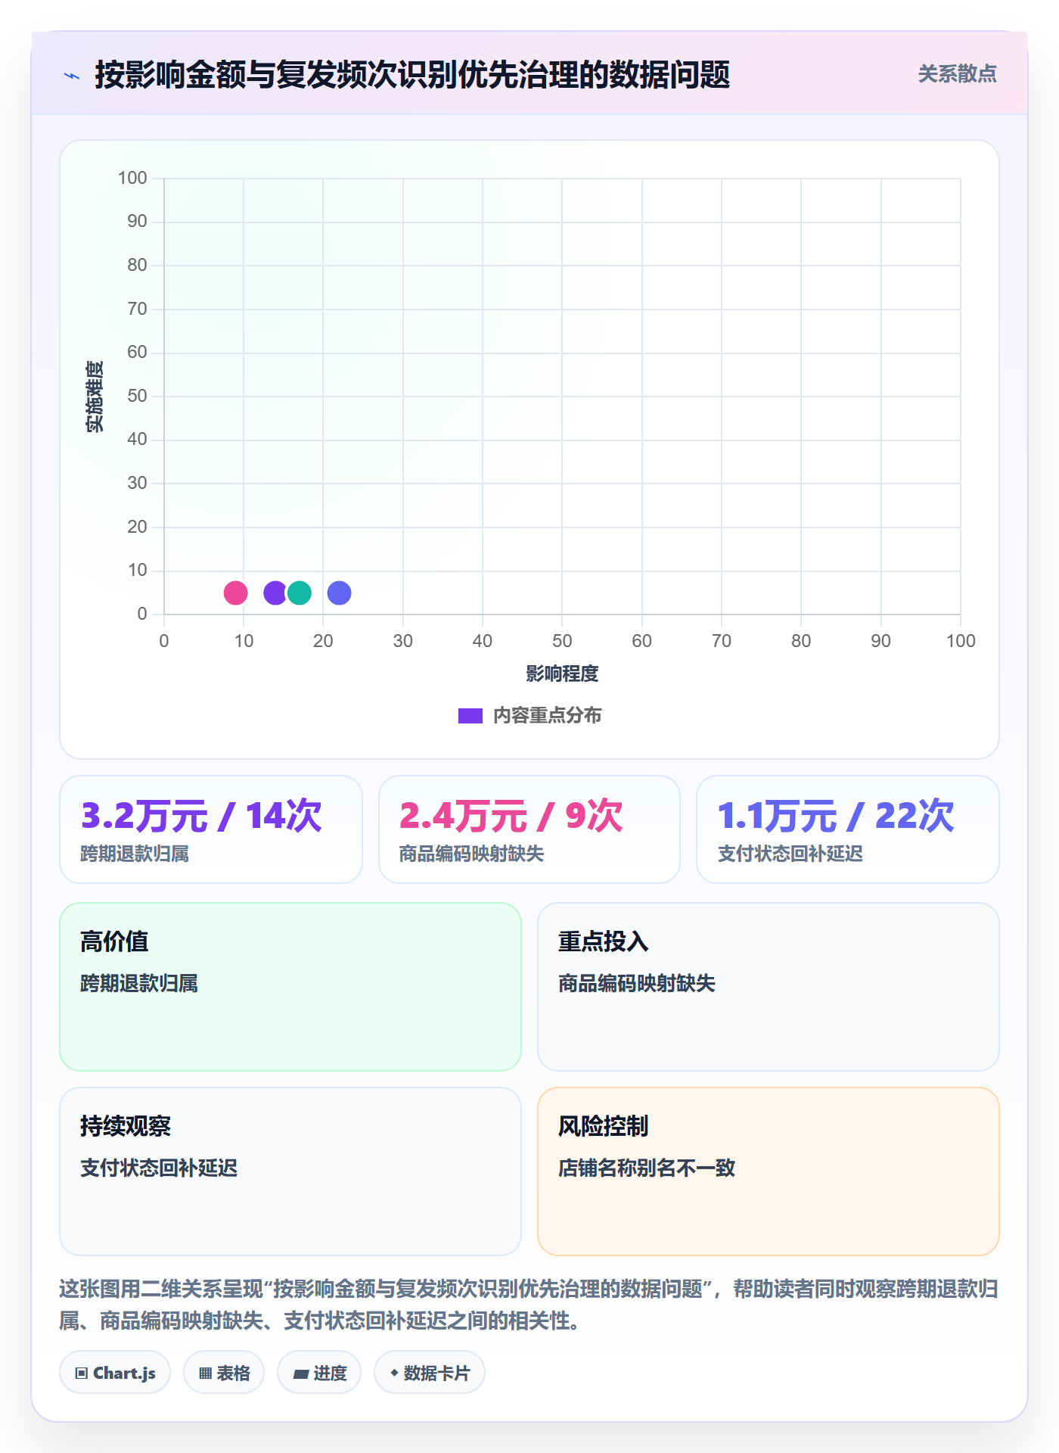Click the grid icon in the 表格 chip
Viewport: 1059px width, 1453px height.
pyautogui.click(x=205, y=1374)
